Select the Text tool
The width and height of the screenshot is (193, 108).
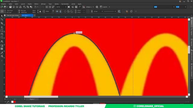[x=2, y=41]
